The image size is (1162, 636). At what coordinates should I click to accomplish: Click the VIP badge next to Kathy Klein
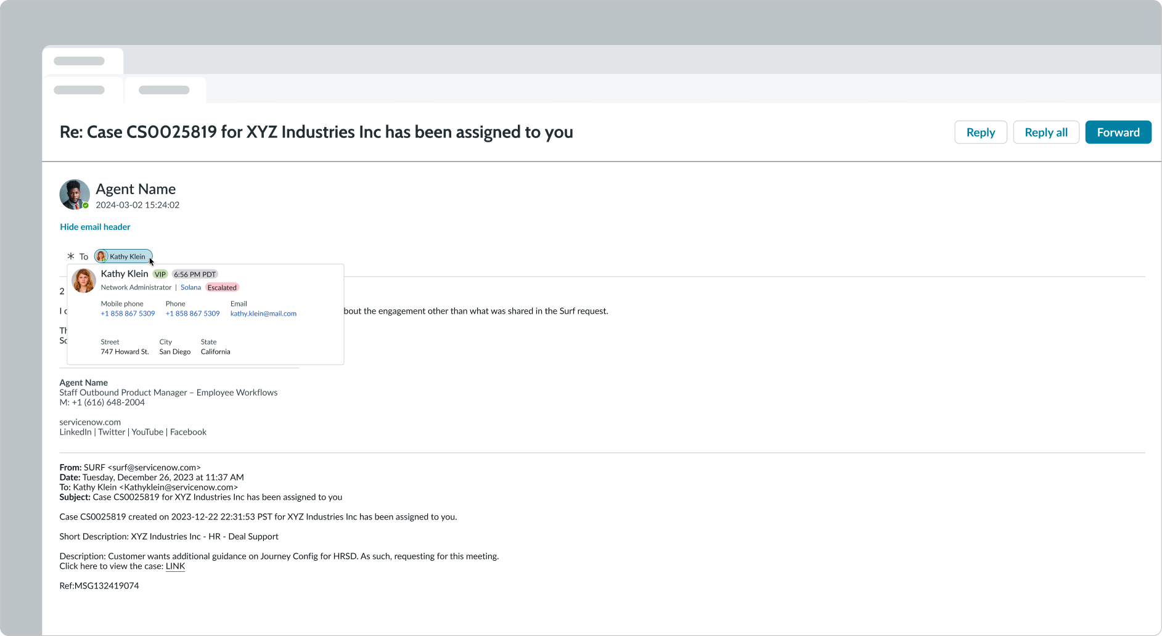(x=160, y=274)
